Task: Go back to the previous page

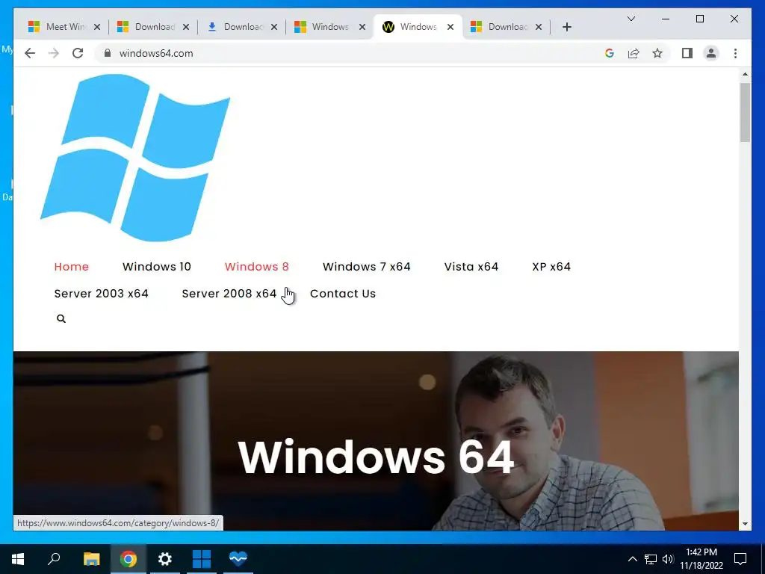Action: [30, 53]
